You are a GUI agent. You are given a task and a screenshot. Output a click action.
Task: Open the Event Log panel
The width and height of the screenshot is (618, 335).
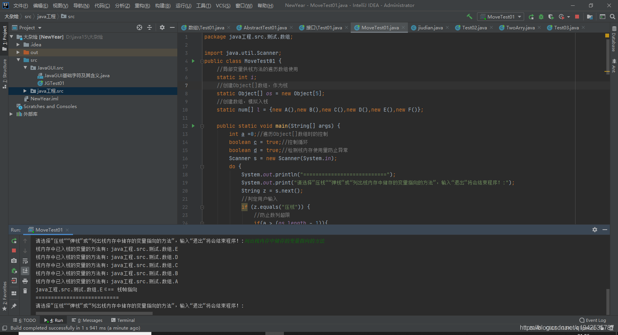pos(593,320)
